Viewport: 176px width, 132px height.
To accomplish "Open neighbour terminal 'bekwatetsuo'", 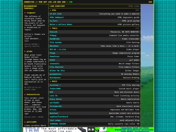I will point(33,95).
